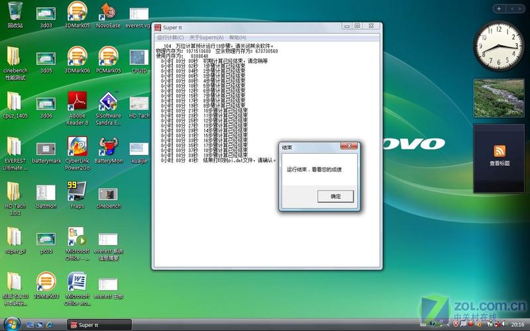The width and height of the screenshot is (530, 331).
Task: Launch CyberLink Power2Go shortcut
Action: click(x=77, y=154)
